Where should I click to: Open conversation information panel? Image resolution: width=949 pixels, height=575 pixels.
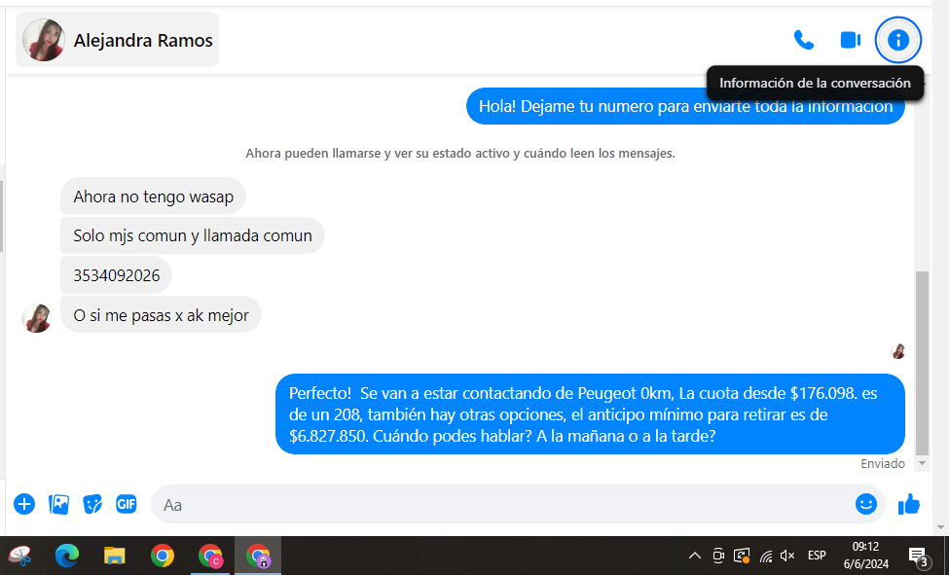[x=897, y=40]
